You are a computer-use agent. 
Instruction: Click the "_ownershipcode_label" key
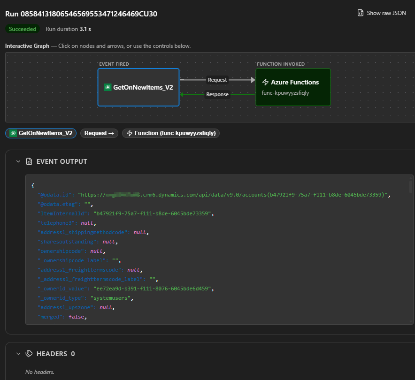72,260
